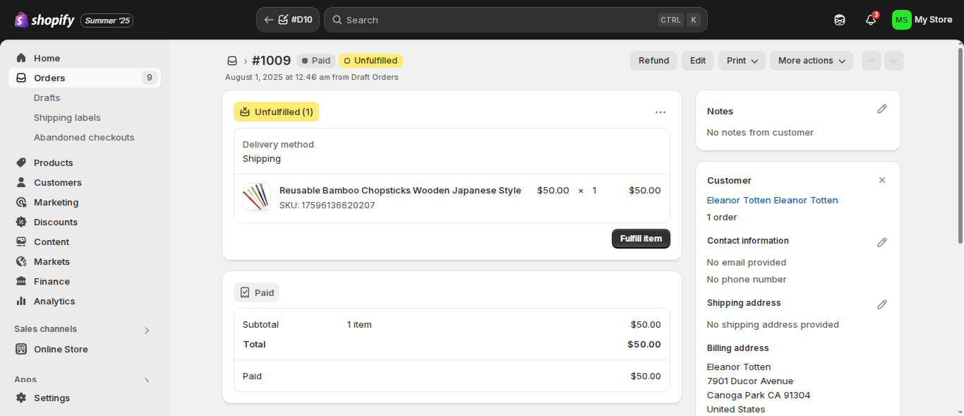Select Analytics in the sidebar

pos(54,301)
